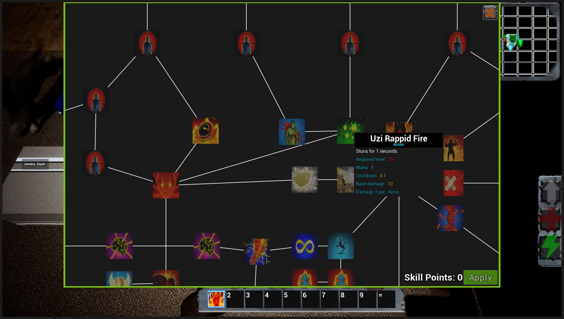Choose the yellow infinity symbol skill
The height and width of the screenshot is (319, 564).
tap(305, 246)
